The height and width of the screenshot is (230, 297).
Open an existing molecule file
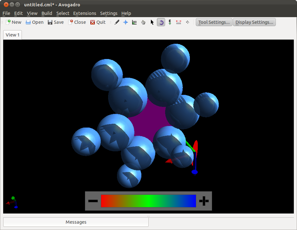[34, 22]
